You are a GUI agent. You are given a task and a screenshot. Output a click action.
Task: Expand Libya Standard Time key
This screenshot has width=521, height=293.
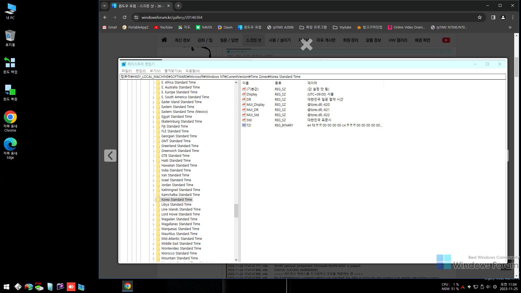[x=154, y=205]
